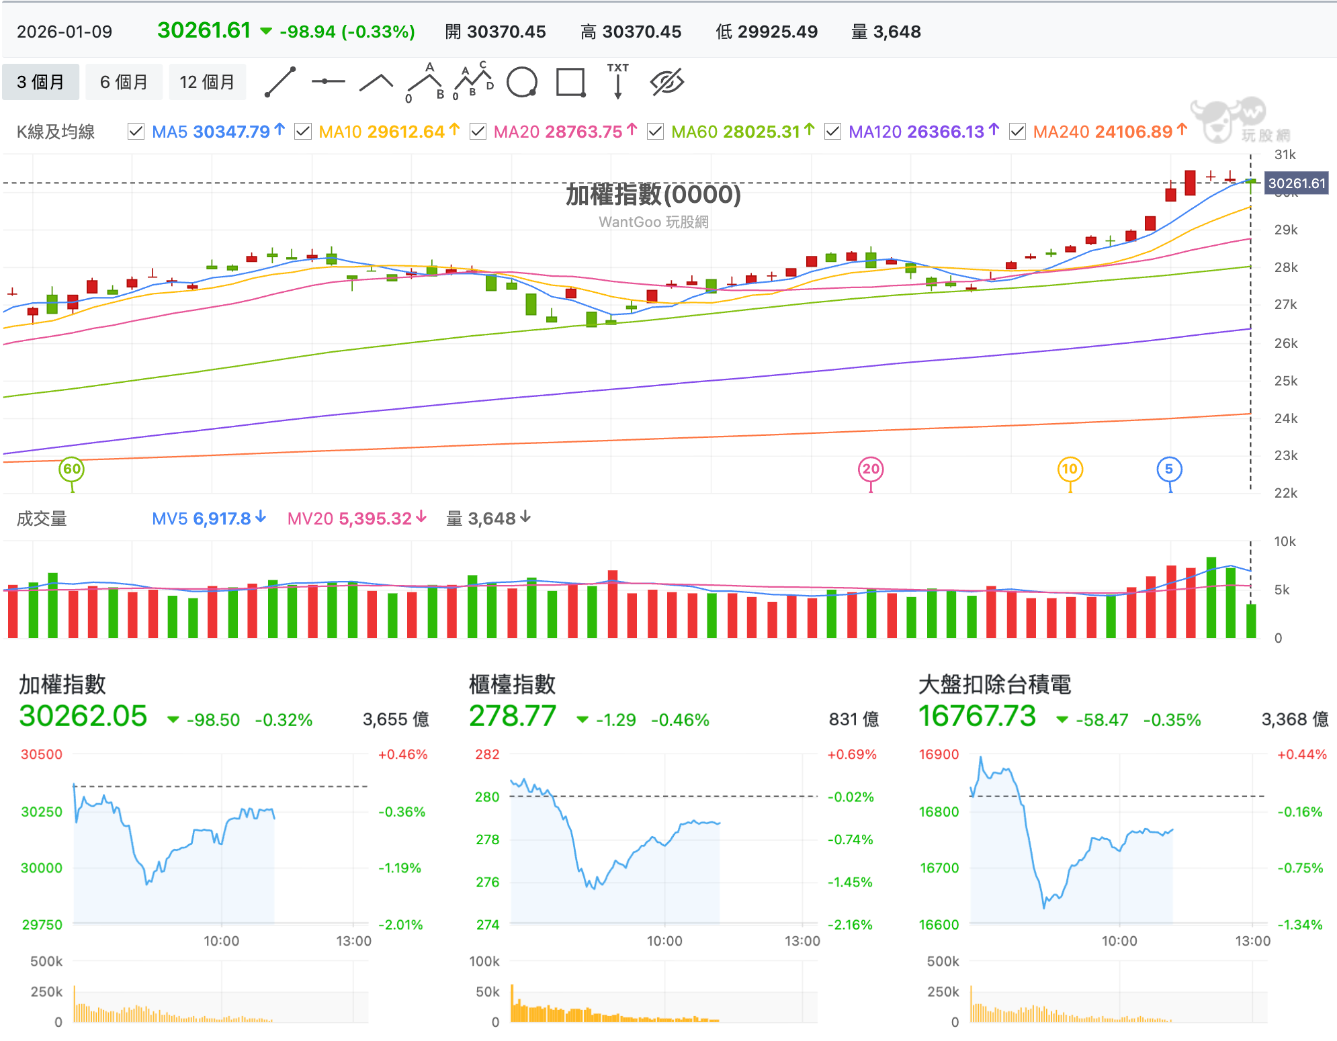
Task: Open the 大盤扣除台積電 heading link
Action: pyautogui.click(x=994, y=684)
